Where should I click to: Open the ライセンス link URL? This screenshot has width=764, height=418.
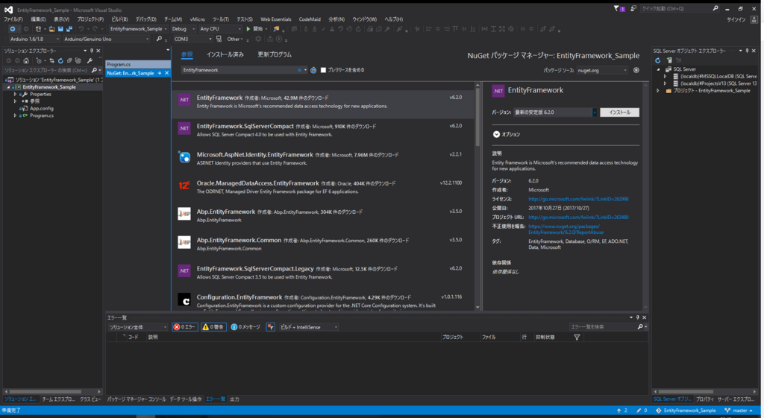point(578,199)
